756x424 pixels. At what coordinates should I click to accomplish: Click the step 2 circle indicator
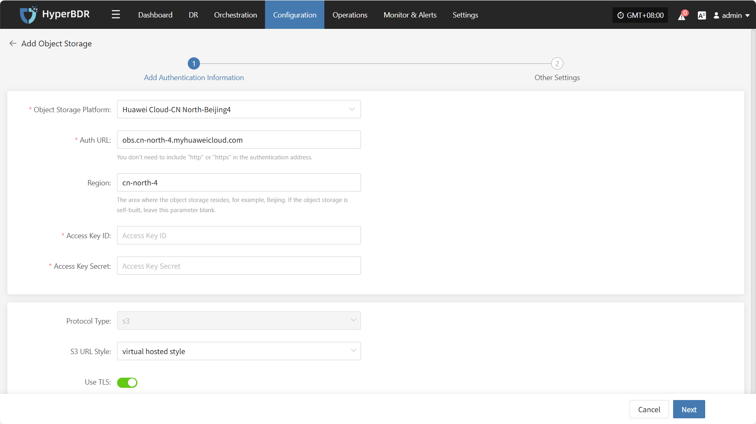pyautogui.click(x=557, y=63)
